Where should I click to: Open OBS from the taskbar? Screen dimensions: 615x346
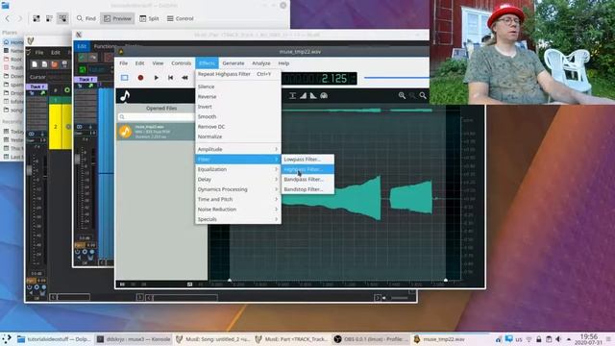click(x=371, y=339)
